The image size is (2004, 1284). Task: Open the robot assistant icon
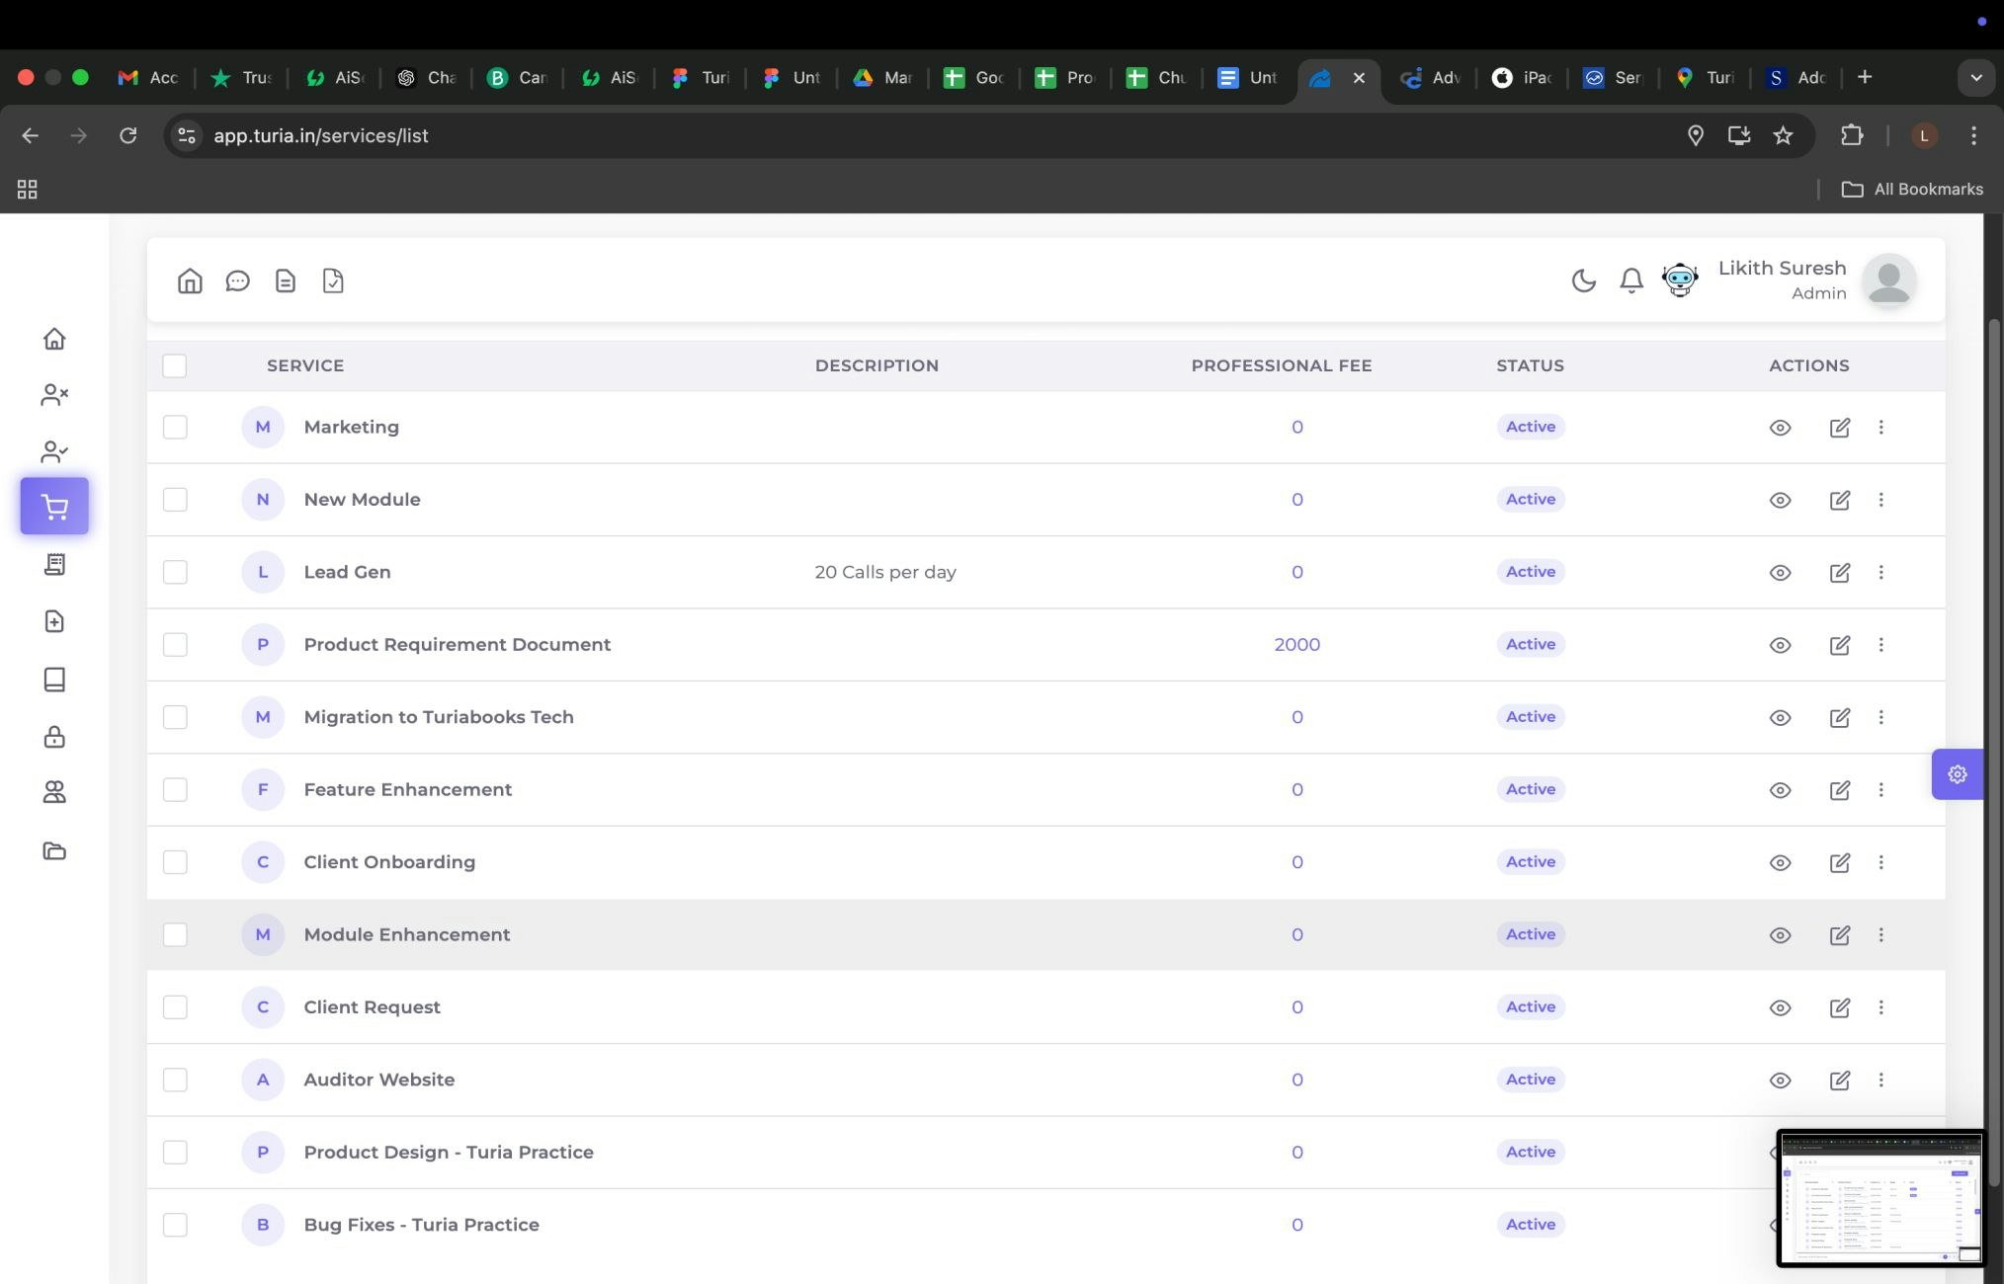[1680, 281]
